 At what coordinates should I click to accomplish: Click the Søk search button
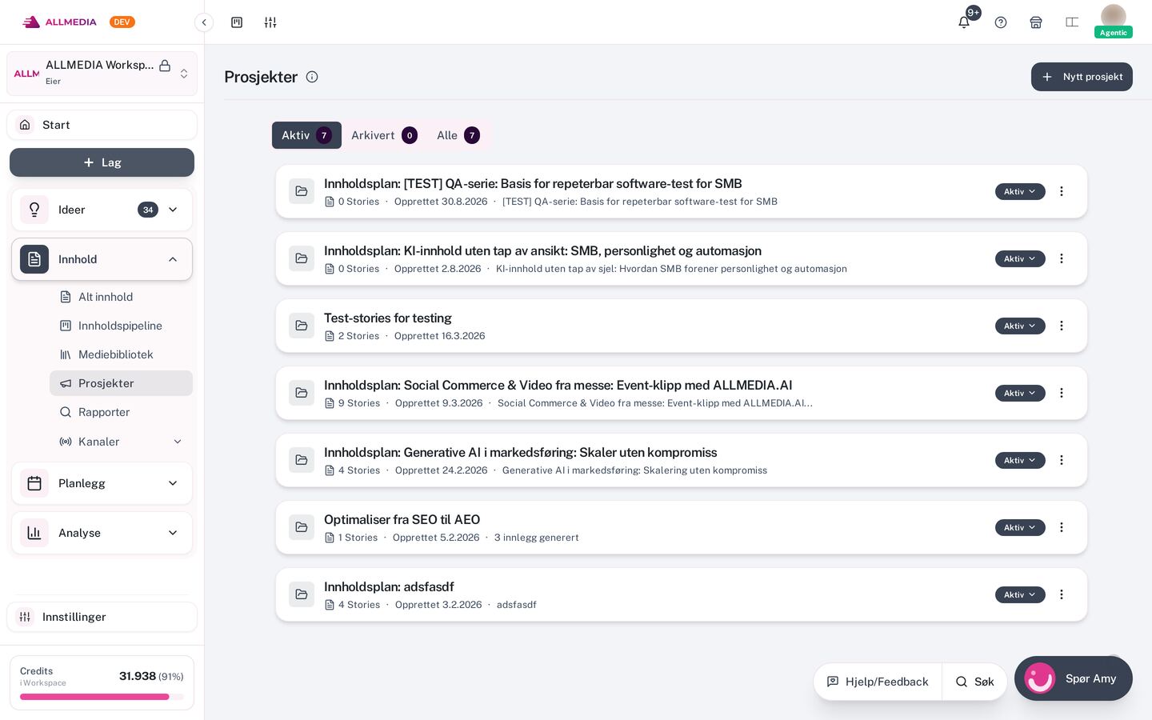974,682
